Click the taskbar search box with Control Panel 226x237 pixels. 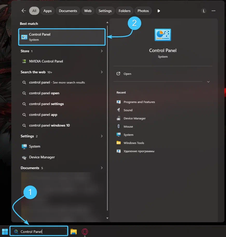pos(39,232)
